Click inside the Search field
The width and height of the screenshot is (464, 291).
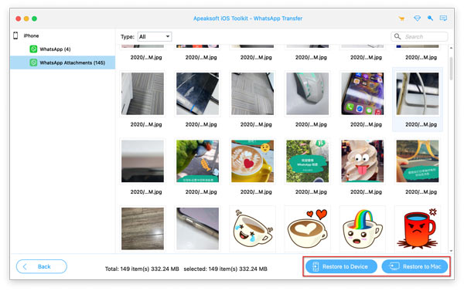[419, 36]
